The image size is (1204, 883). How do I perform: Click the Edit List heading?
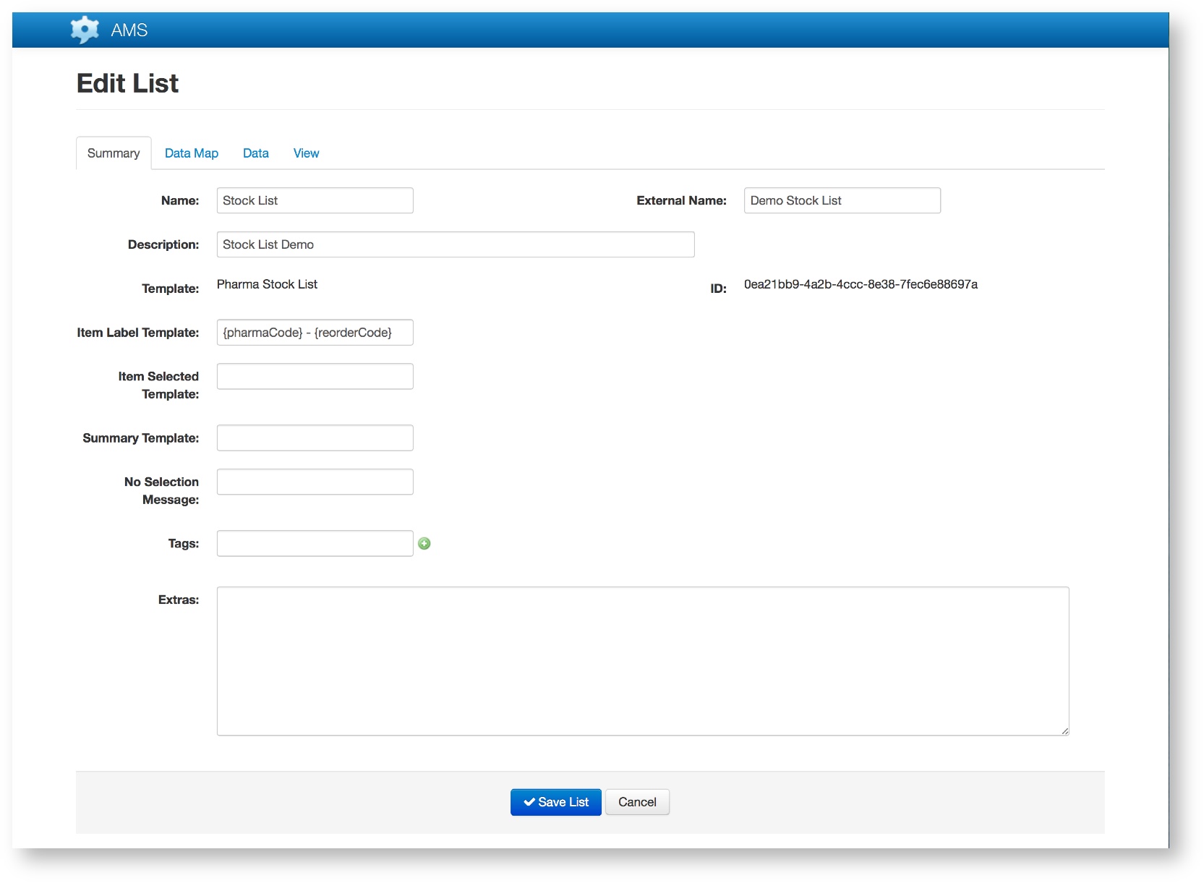pyautogui.click(x=127, y=83)
